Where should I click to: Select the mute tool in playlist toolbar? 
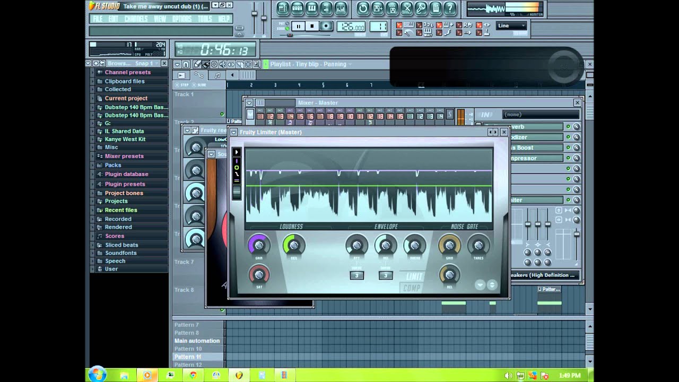(x=223, y=64)
